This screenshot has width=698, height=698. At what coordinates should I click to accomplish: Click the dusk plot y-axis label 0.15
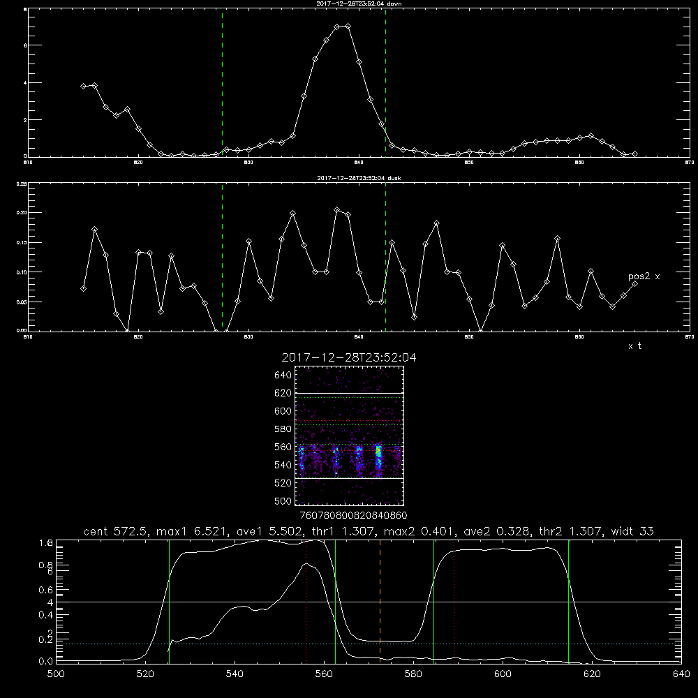click(22, 243)
